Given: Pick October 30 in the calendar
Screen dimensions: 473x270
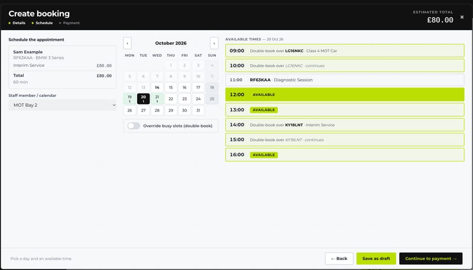Looking at the screenshot, I should click(x=184, y=110).
